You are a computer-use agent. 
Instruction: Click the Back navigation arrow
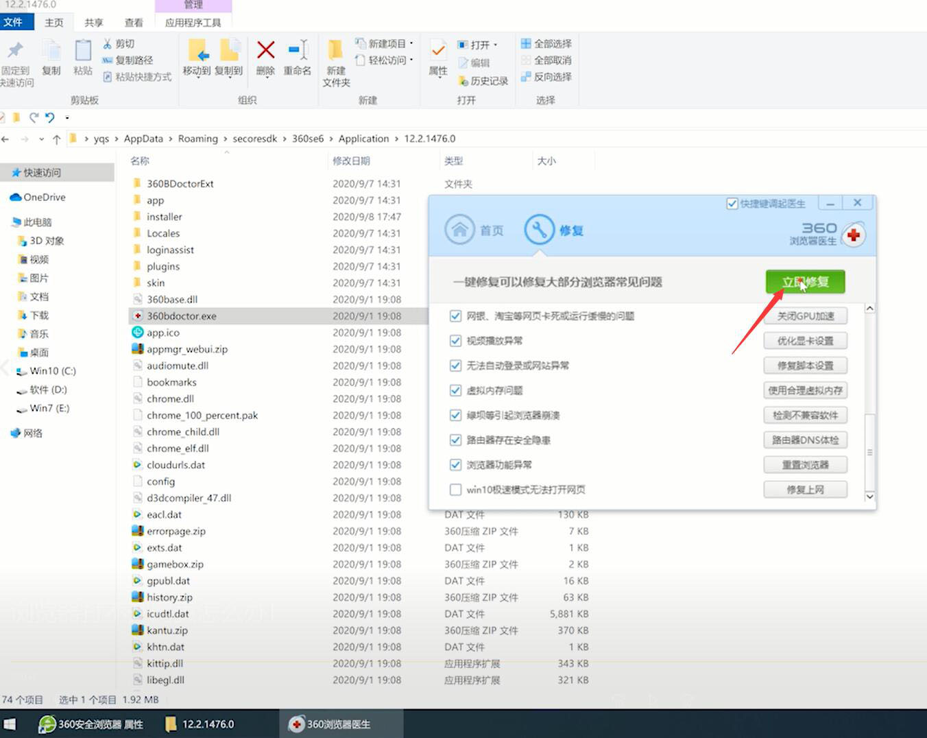[x=5, y=139]
